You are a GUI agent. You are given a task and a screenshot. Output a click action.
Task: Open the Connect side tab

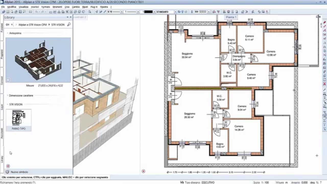click(x=2, y=80)
